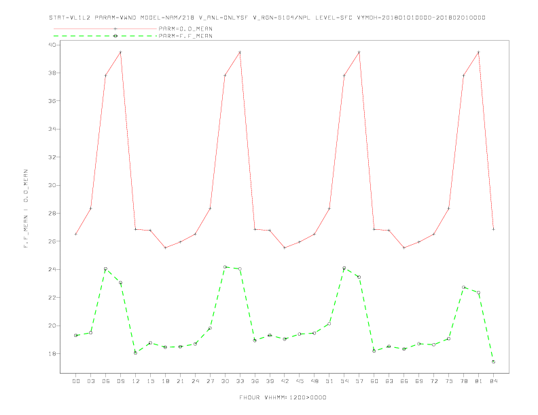Viewport: 538px width, 415px height.
Task: Click the 00 forecast hour label on horizontal axis
Action: pyautogui.click(x=76, y=381)
